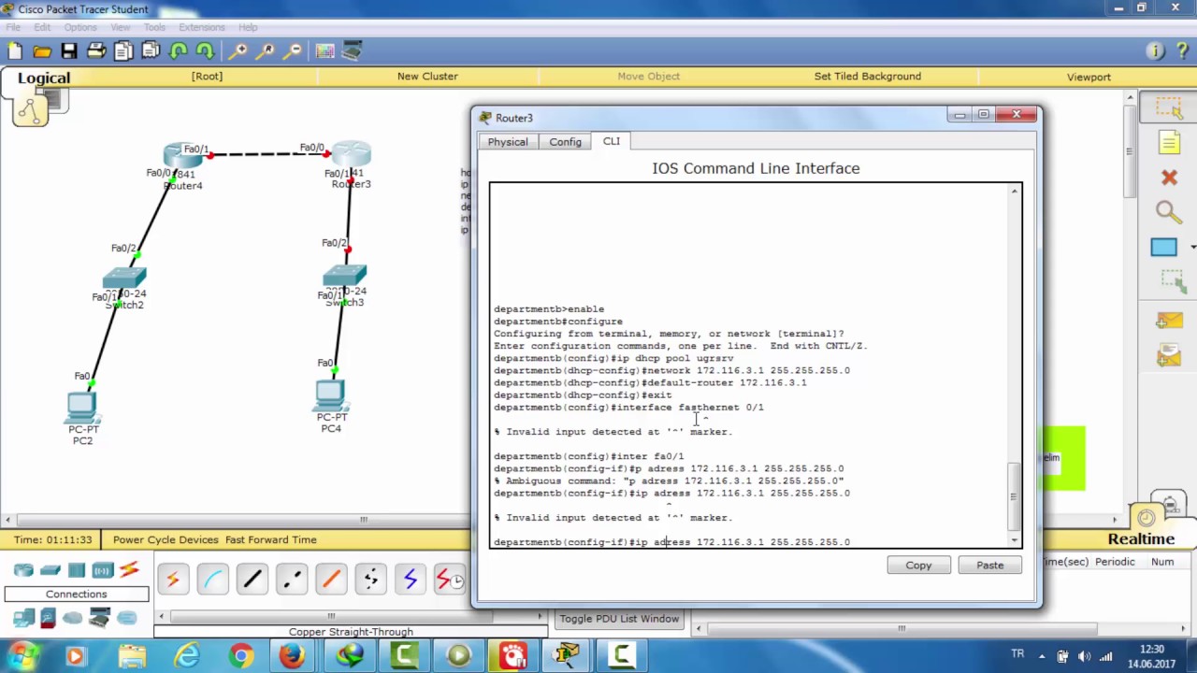Save the network with the floppy icon
This screenshot has width=1197, height=673.
(69, 51)
